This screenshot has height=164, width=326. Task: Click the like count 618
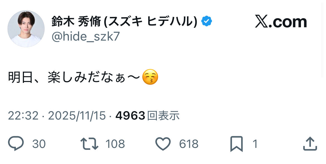189,144
